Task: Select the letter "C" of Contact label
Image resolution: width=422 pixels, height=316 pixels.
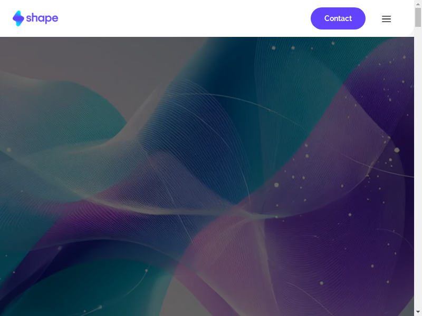Action: [327, 18]
